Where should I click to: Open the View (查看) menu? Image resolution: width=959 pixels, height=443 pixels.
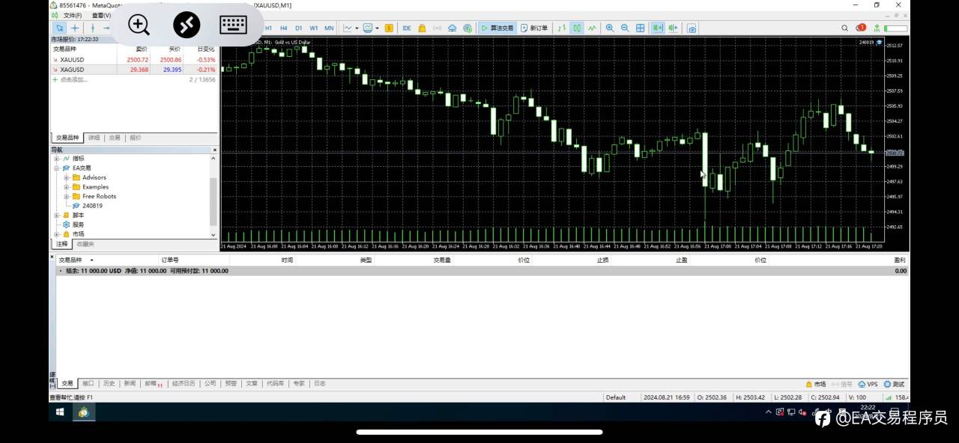coord(101,15)
